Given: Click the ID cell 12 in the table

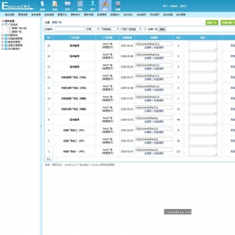Looking at the screenshot, I should (x=49, y=77).
